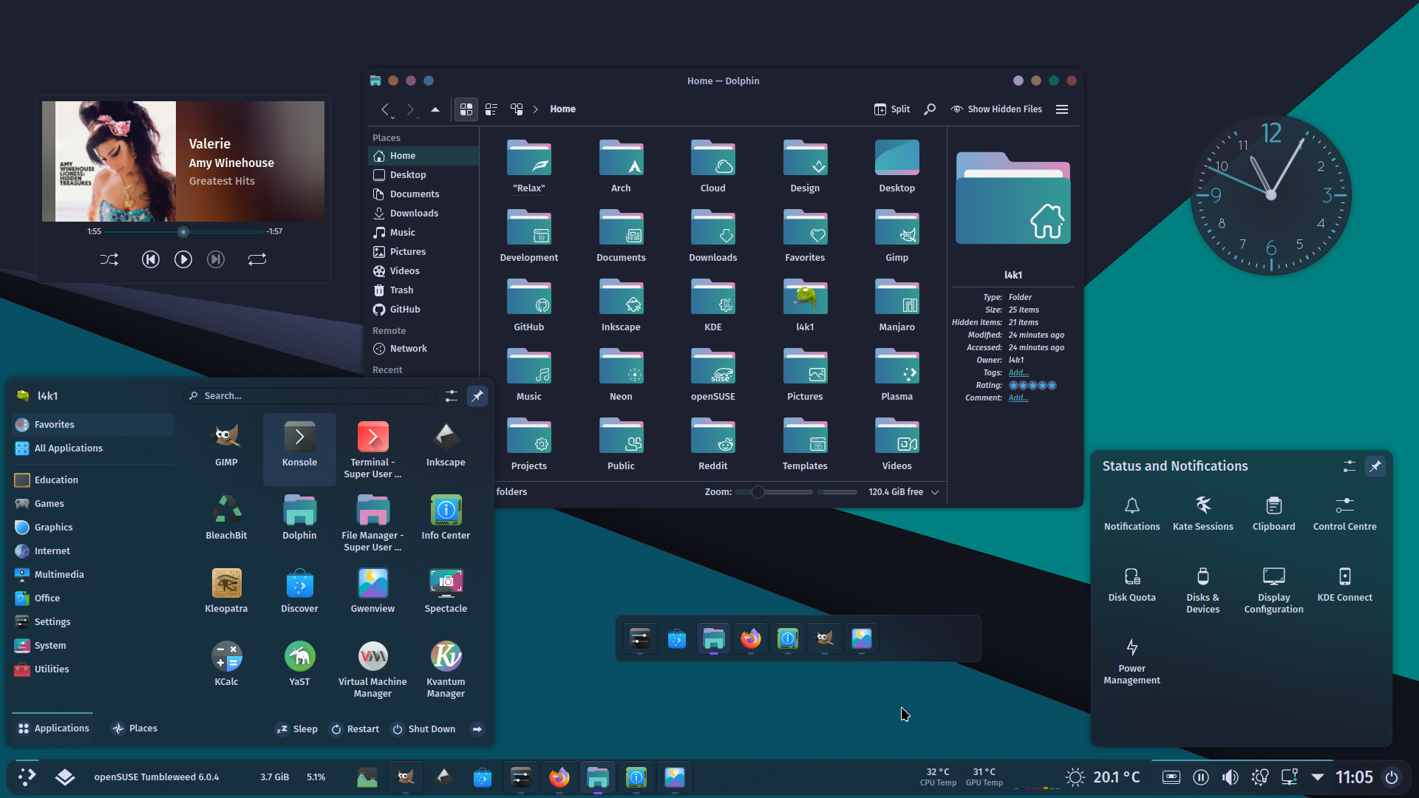Switch to Applications tab in launcher
Screen dimensions: 1419x798
click(53, 729)
